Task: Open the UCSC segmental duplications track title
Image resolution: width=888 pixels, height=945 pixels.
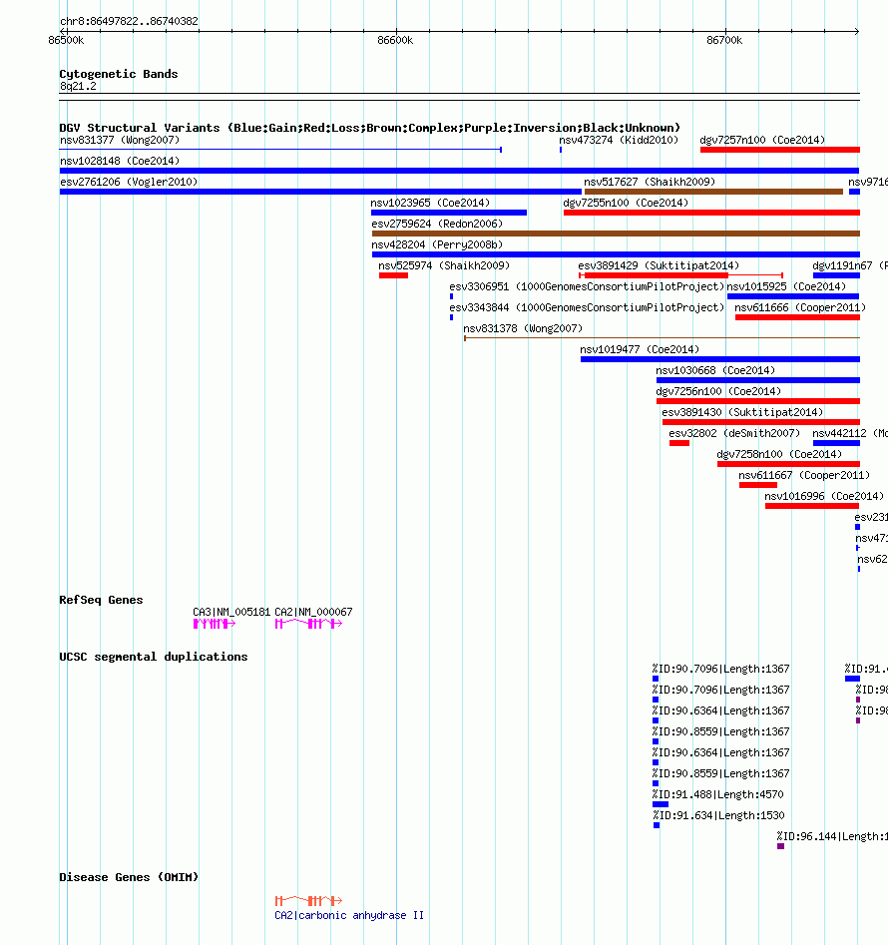Action: [x=154, y=657]
